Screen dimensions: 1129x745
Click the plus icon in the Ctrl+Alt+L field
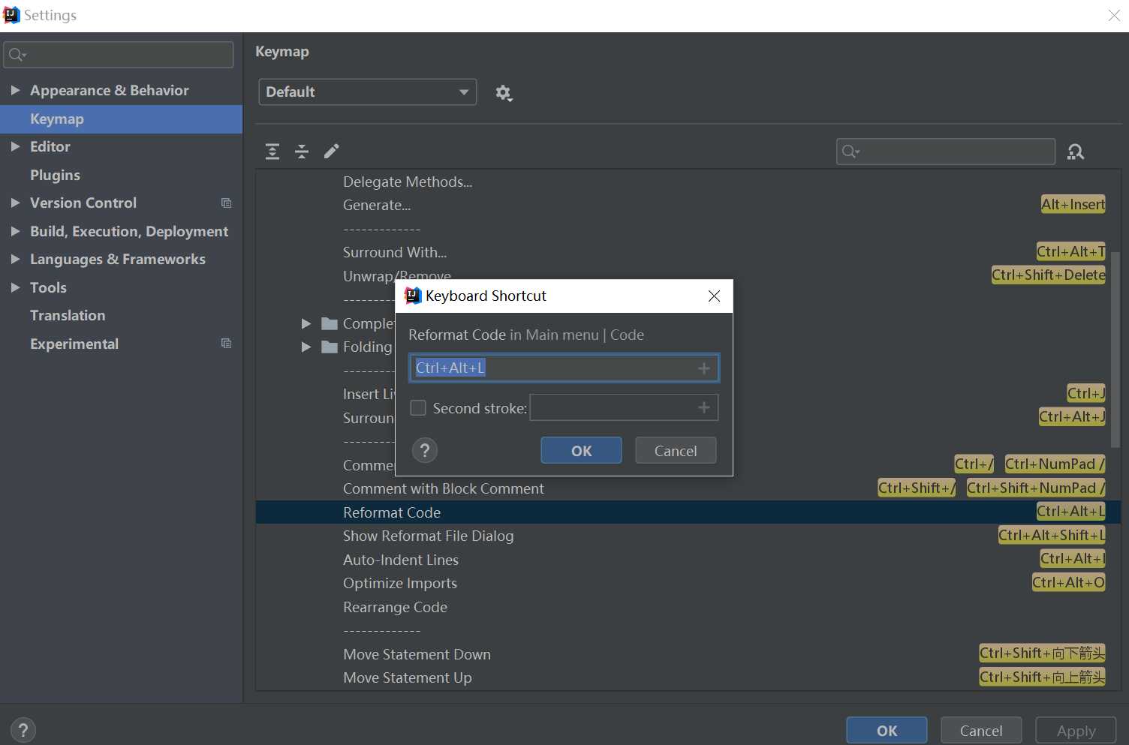[703, 368]
